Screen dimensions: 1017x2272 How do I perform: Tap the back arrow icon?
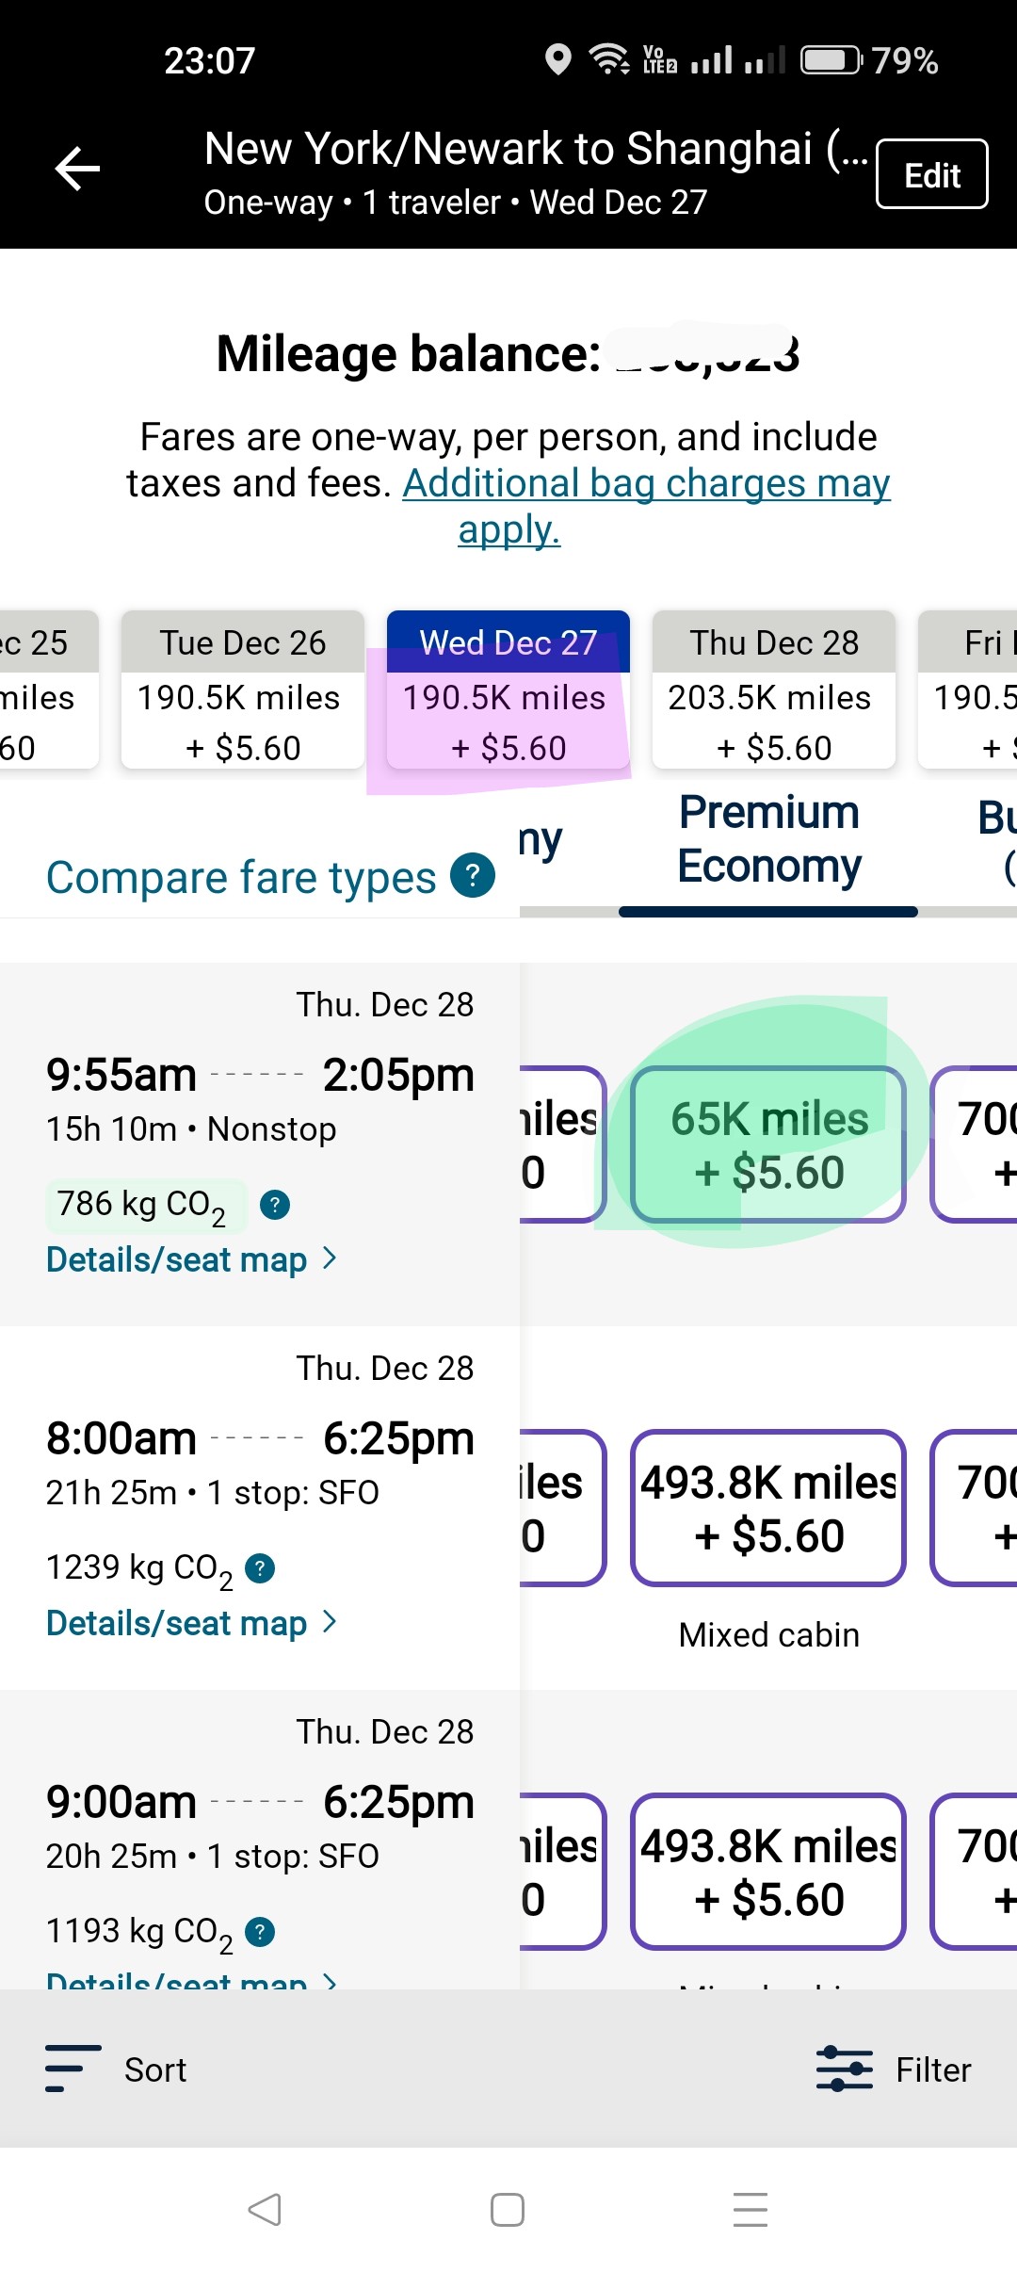click(x=77, y=170)
